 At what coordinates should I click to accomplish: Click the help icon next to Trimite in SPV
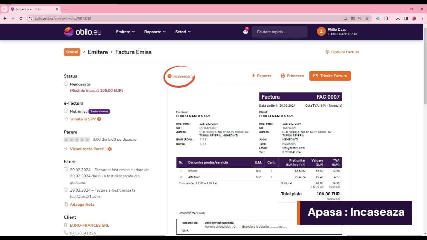coord(99,119)
